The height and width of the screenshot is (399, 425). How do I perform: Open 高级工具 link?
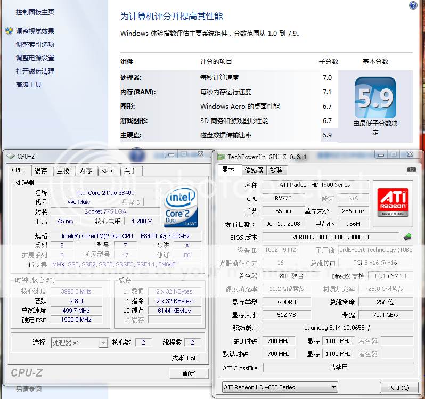(x=28, y=85)
